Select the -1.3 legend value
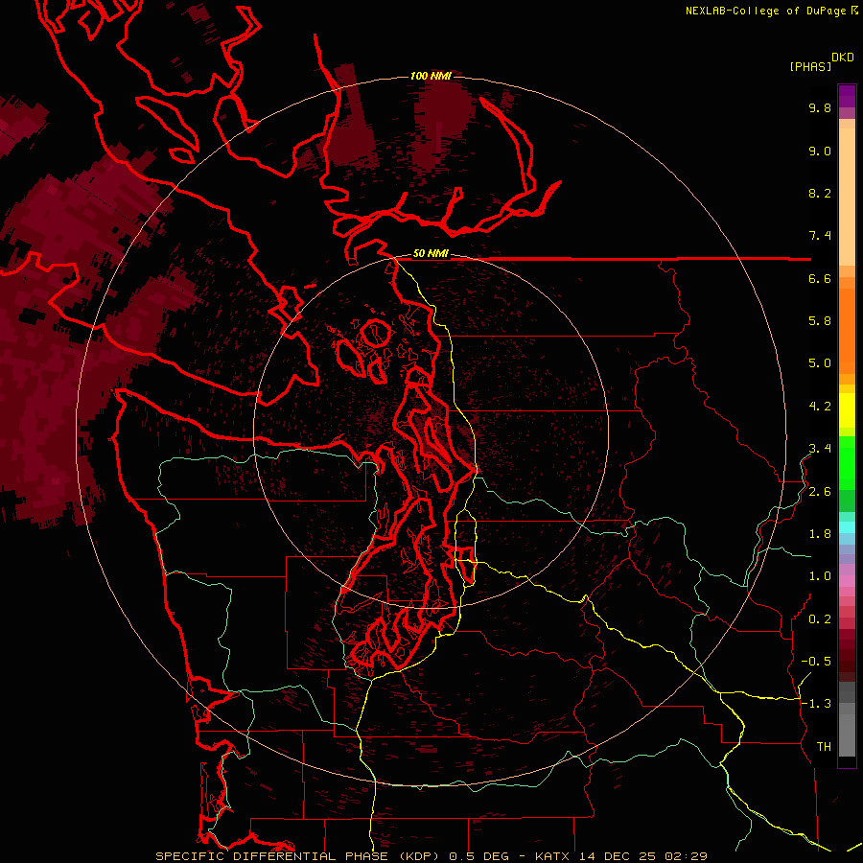Image resolution: width=863 pixels, height=863 pixels. 816,704
